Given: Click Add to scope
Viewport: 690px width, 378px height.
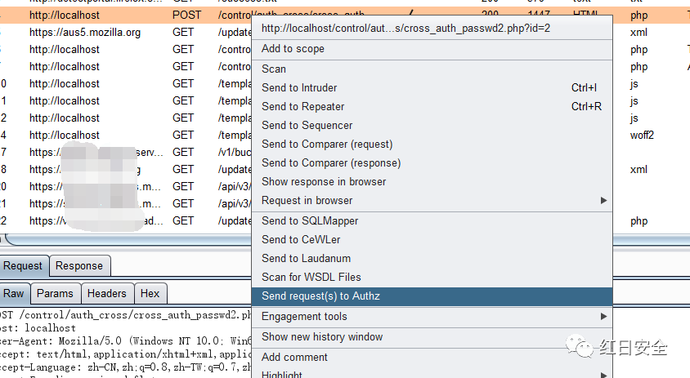Looking at the screenshot, I should click(293, 48).
